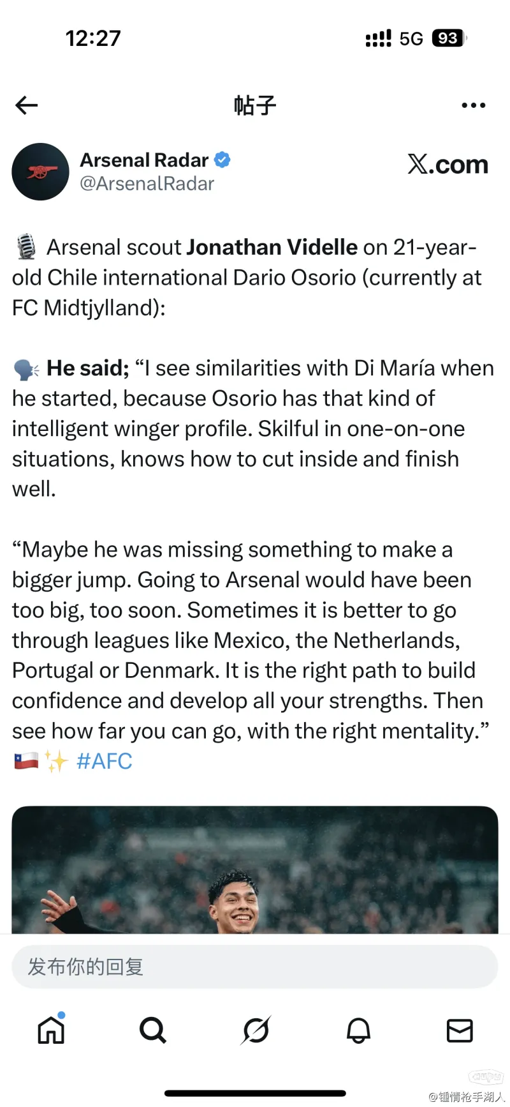Viewport: 510px width, 1107px height.
Task: Go to the Home tab
Action: (51, 1030)
